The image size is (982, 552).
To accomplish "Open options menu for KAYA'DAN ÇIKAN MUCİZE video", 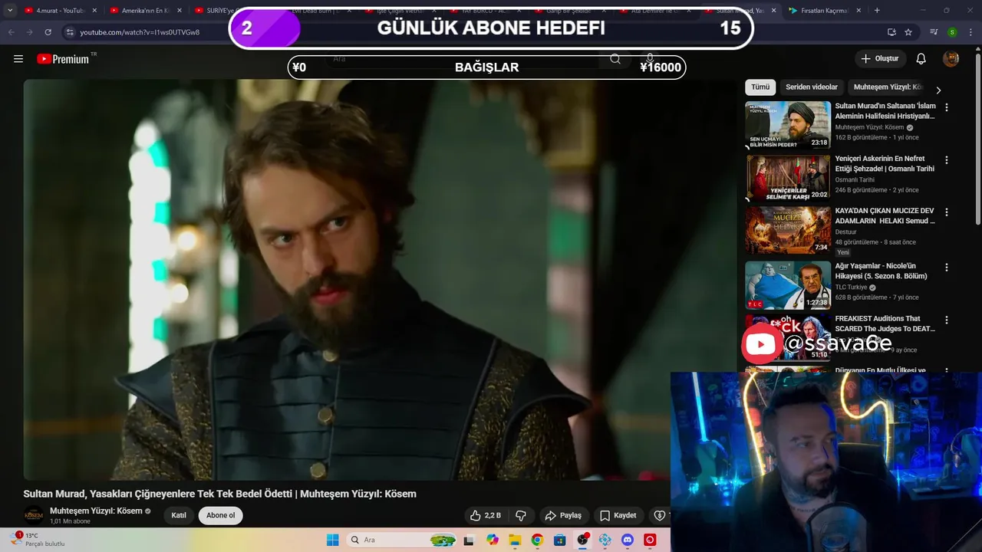I will pyautogui.click(x=947, y=212).
